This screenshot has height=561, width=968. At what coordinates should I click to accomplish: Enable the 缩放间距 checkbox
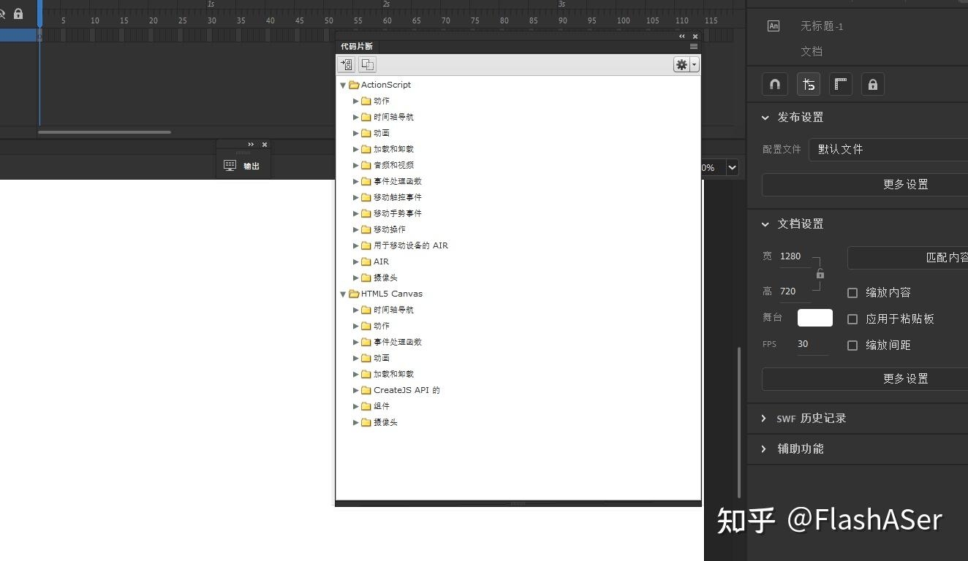tap(852, 345)
